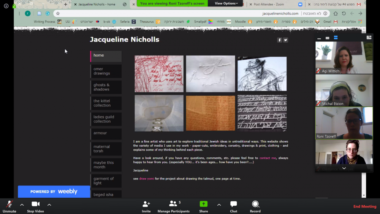Open share options arrow next to Share
The image size is (380, 214).
click(219, 205)
